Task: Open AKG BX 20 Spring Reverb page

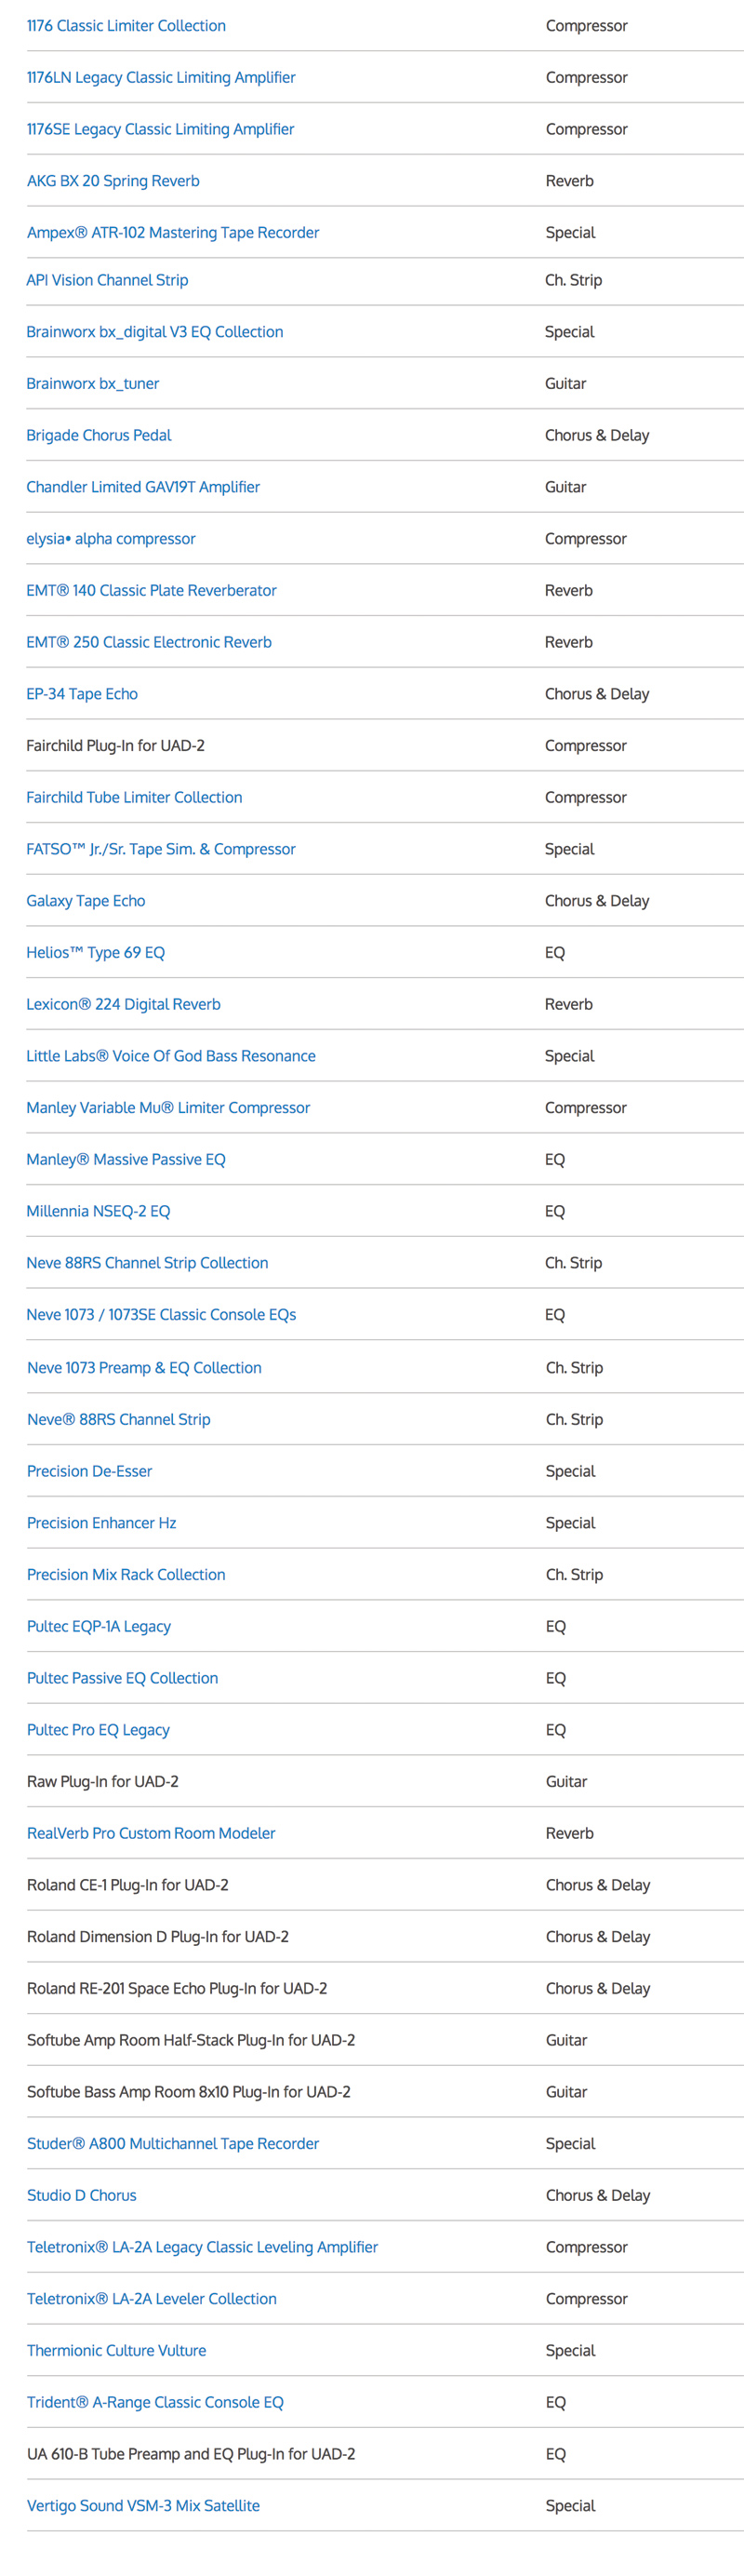Action: (113, 181)
